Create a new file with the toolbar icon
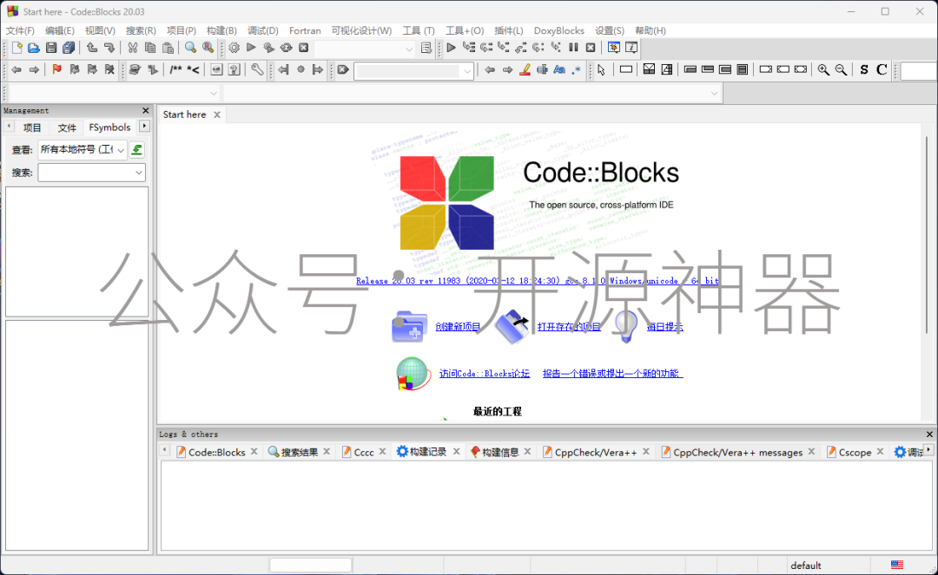Viewport: 938px width, 575px height. point(17,48)
